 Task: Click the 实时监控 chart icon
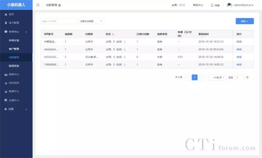6,83
